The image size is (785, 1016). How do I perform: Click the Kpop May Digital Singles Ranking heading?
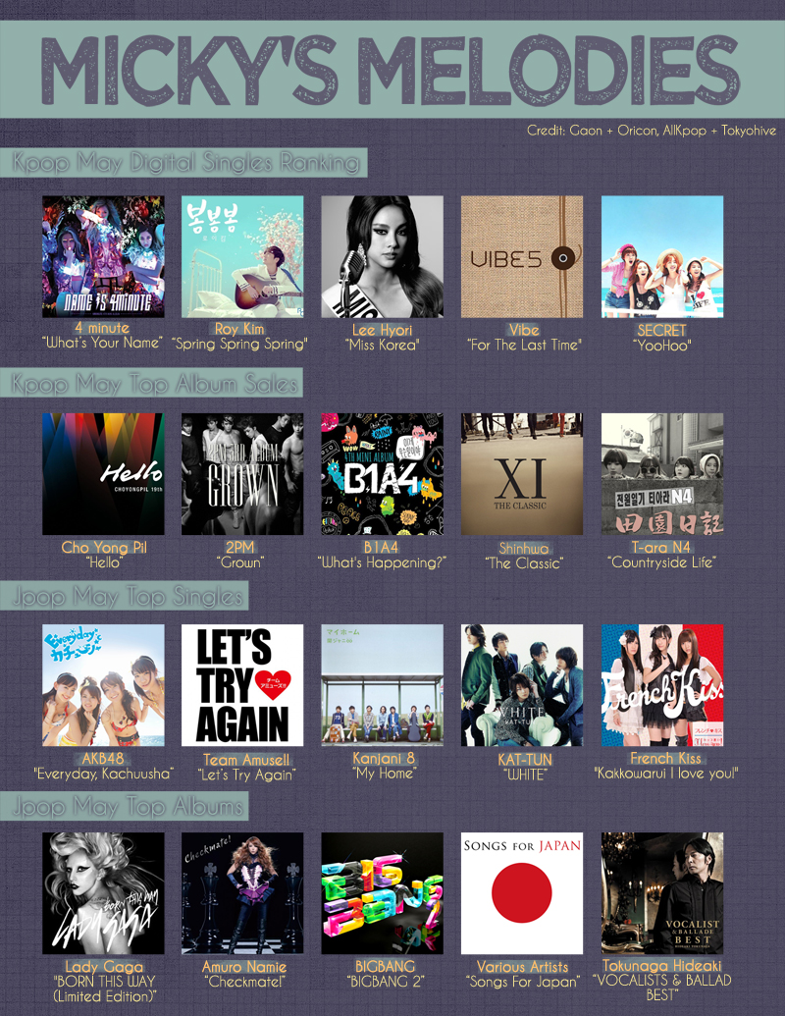point(184,162)
